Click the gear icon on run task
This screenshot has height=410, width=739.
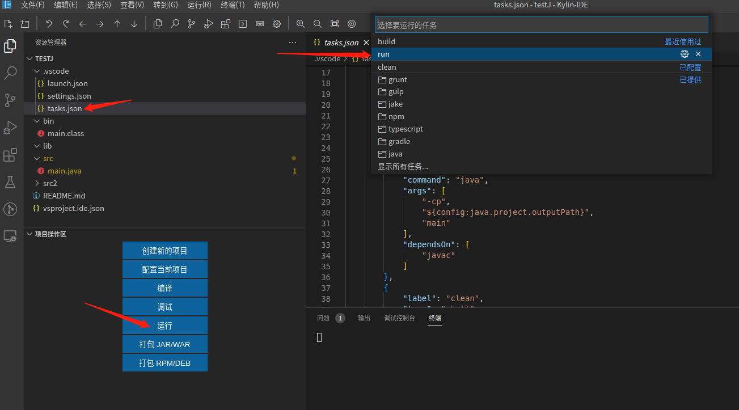click(685, 54)
